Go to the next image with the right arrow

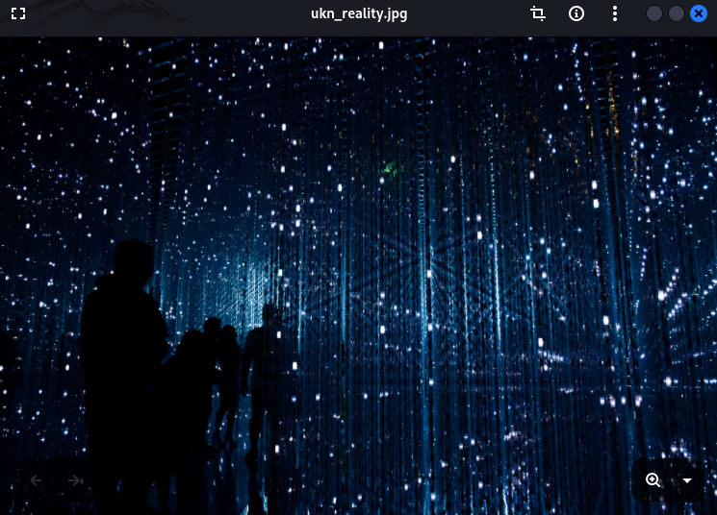(x=74, y=480)
